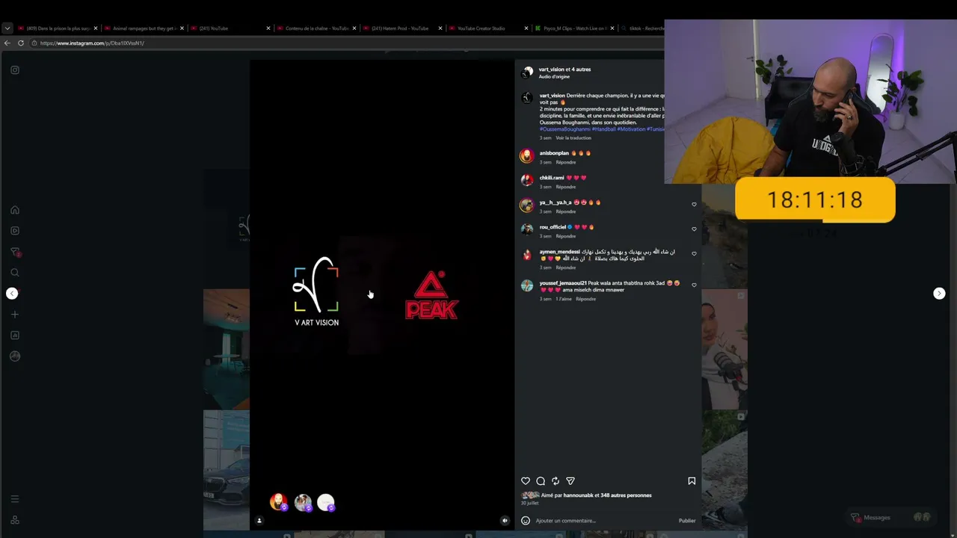Reply to ya_h_ya.h.a's comment via 'Répondre'
Viewport: 957px width, 538px height.
[x=566, y=211]
